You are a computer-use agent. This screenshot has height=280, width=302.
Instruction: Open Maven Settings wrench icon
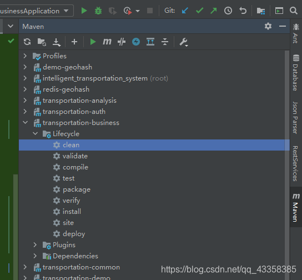[x=184, y=42]
